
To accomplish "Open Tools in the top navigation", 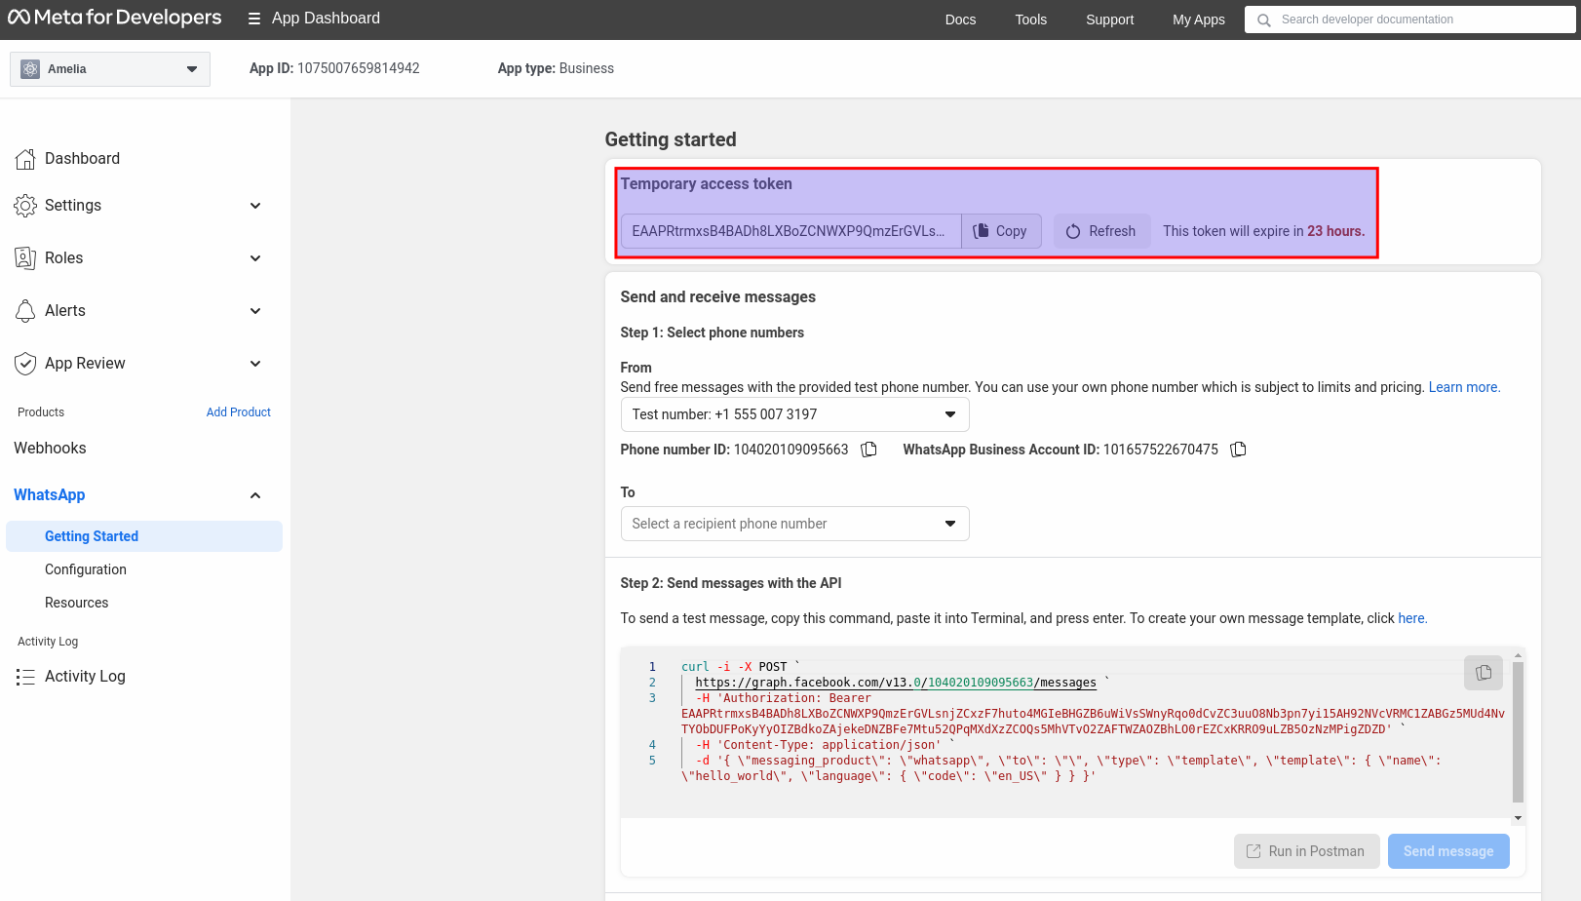I will [1030, 20].
